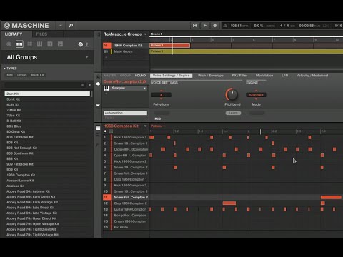The width and height of the screenshot is (343, 257).
Task: Switch to the LIBRARY tab
Action: [14, 34]
